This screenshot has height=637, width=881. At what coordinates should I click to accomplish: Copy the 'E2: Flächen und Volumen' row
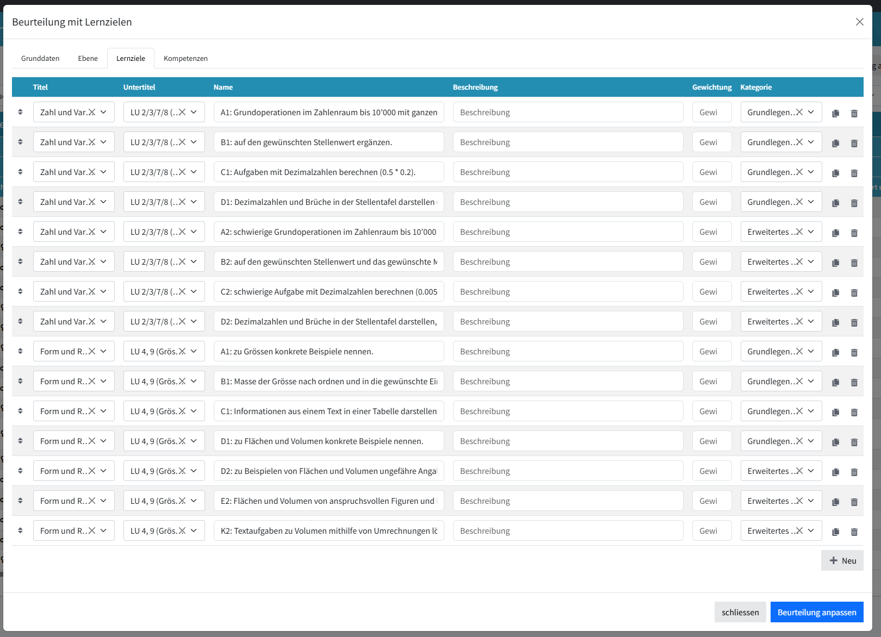click(x=836, y=502)
